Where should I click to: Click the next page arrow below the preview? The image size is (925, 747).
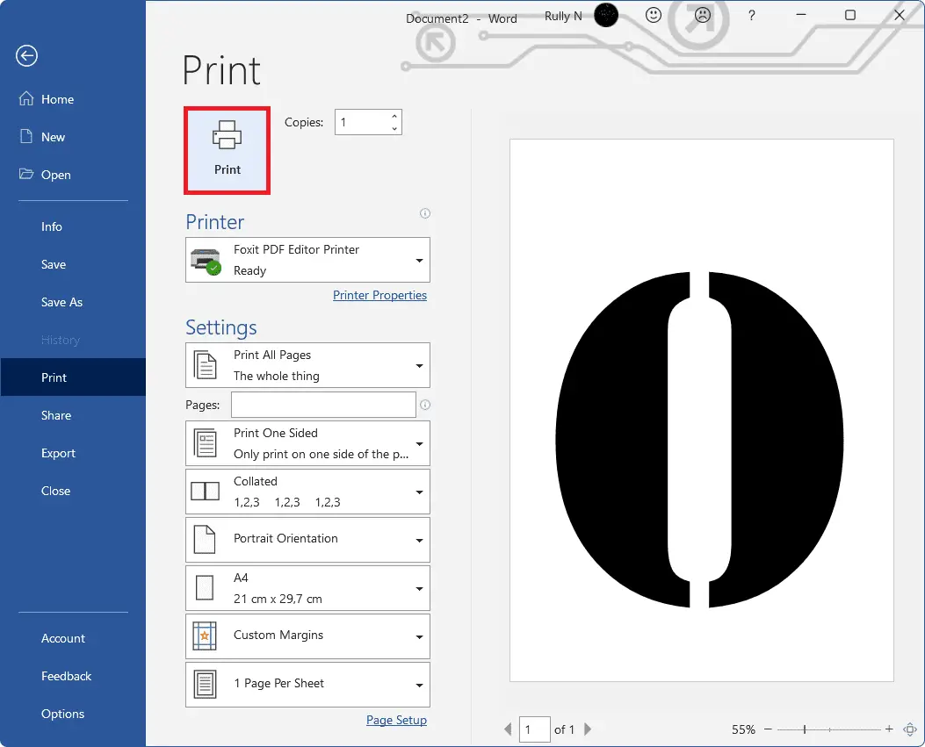[587, 729]
